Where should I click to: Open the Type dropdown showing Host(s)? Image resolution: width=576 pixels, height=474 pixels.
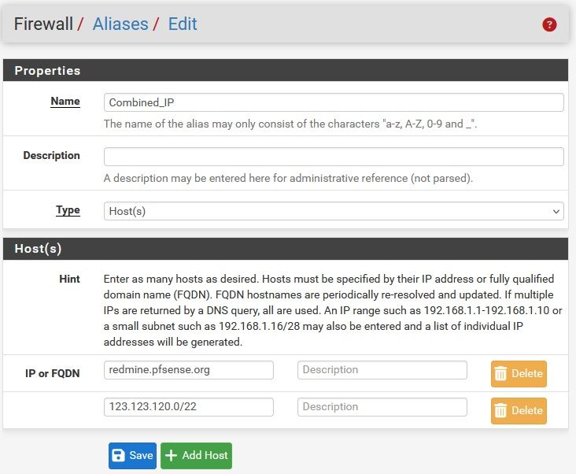[x=334, y=211]
